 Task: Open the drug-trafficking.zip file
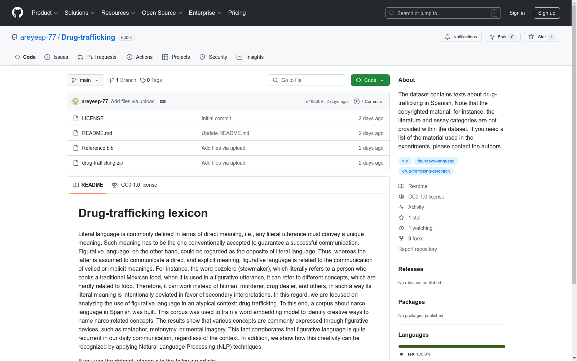point(102,163)
